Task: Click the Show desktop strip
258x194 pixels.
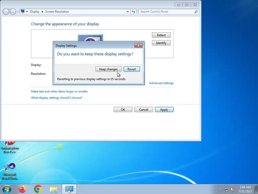Action: tap(256, 189)
